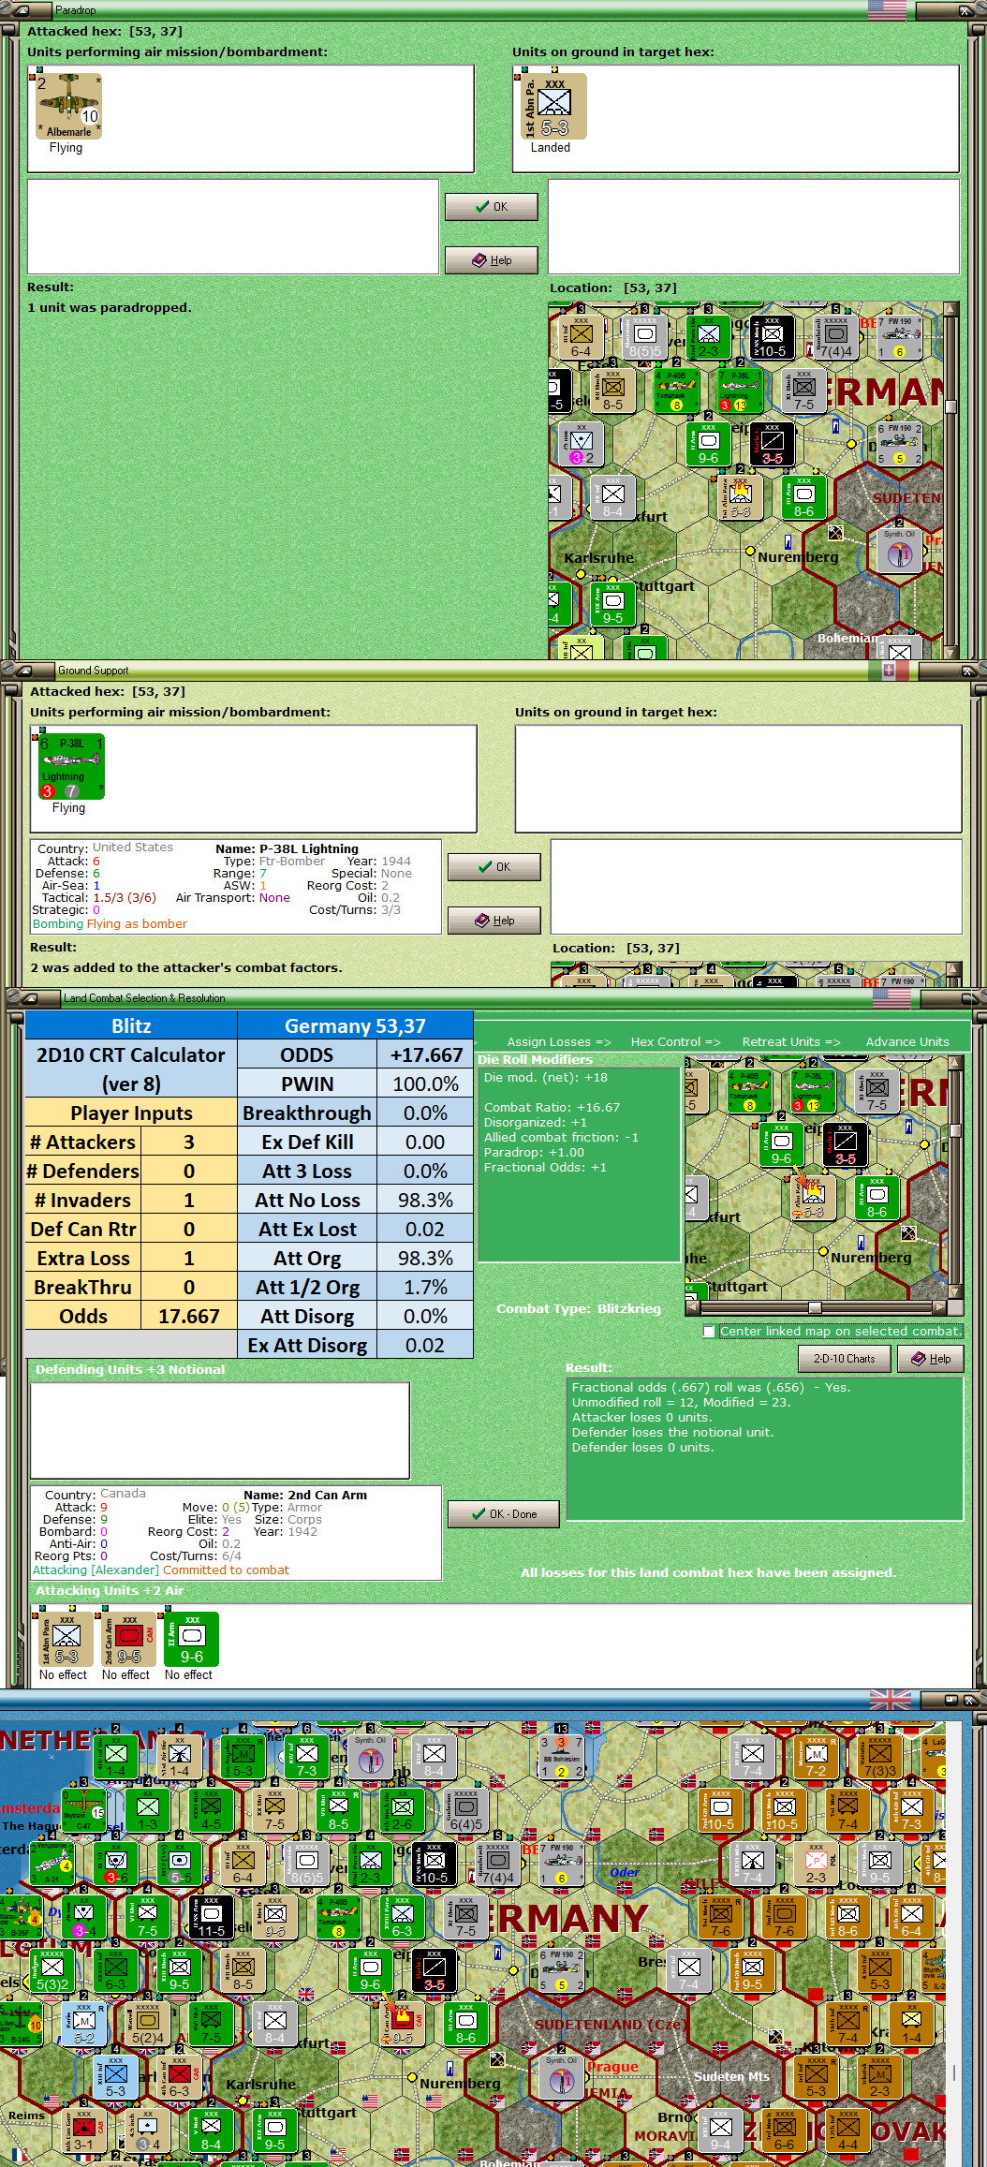987x2167 pixels.
Task: Click the BB Bohleslen naval counter on main map
Action: 562,1758
